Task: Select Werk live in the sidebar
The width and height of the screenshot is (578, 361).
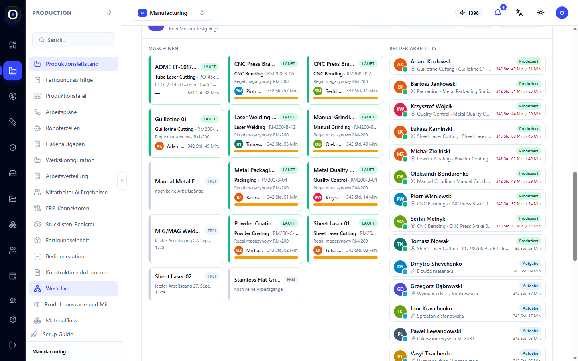Action: pos(73,288)
